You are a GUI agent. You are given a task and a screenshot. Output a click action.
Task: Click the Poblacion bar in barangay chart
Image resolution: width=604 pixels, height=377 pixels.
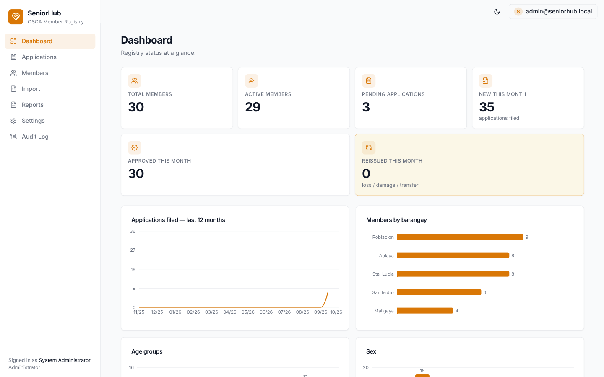460,237
